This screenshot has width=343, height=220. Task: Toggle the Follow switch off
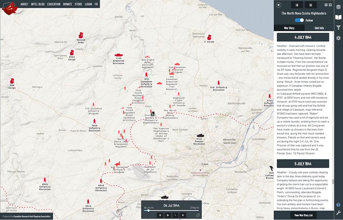pos(299,20)
